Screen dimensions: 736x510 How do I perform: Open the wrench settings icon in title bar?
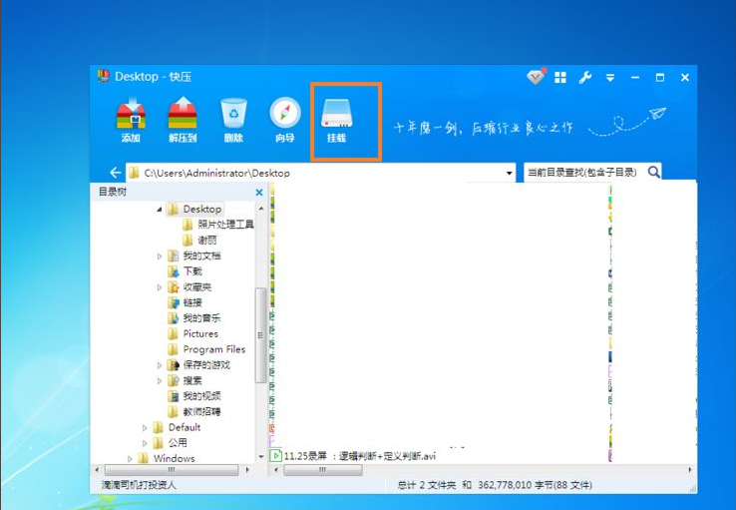[585, 77]
